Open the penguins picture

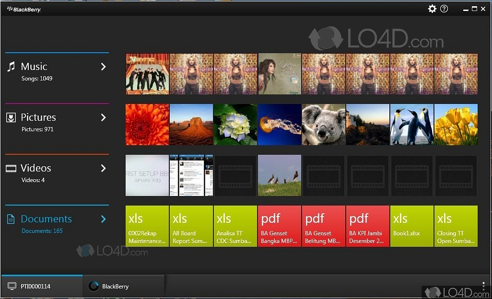coord(411,125)
